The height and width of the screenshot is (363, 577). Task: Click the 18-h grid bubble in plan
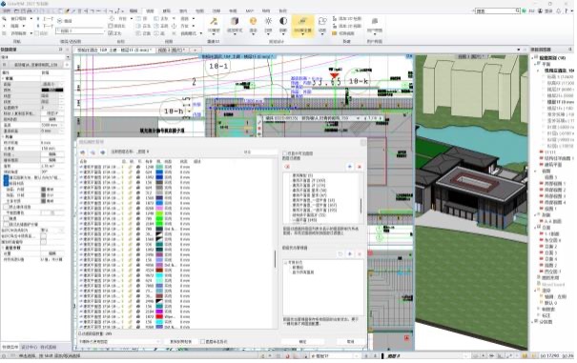[x=174, y=111]
